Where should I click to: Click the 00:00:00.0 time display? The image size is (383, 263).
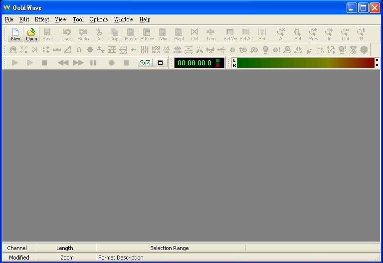tap(194, 63)
